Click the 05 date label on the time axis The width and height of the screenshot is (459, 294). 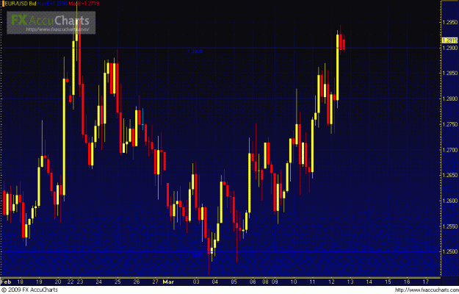234,282
